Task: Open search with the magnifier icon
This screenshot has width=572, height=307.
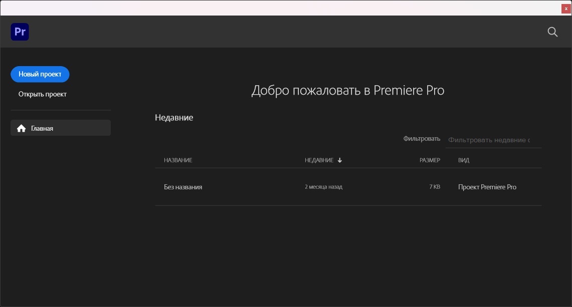Action: click(x=552, y=32)
